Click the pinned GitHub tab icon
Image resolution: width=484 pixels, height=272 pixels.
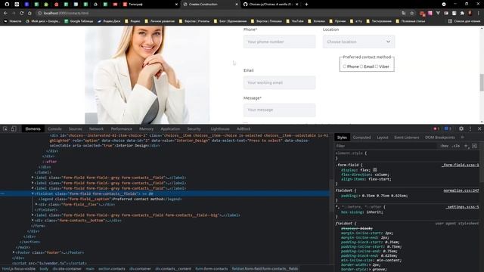[x=7, y=5]
